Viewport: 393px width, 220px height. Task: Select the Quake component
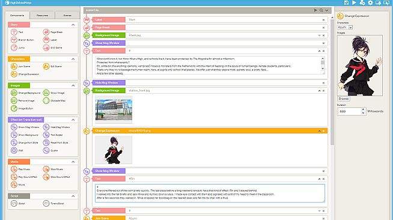point(50,151)
